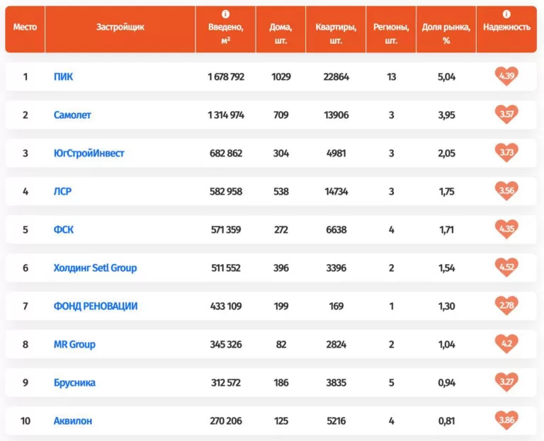The image size is (544, 441).
Task: Click info icon above Введено column
Action: click(x=225, y=14)
